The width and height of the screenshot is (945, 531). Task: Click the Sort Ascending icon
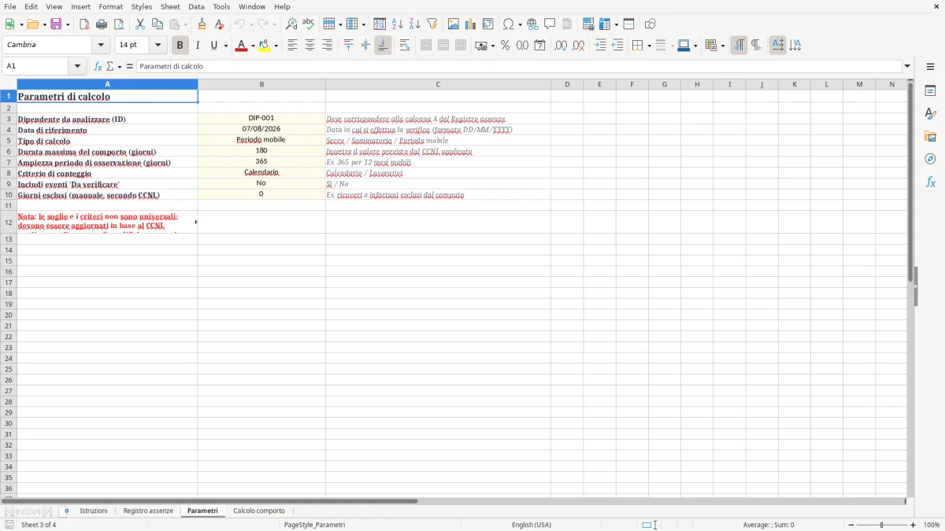tap(397, 24)
